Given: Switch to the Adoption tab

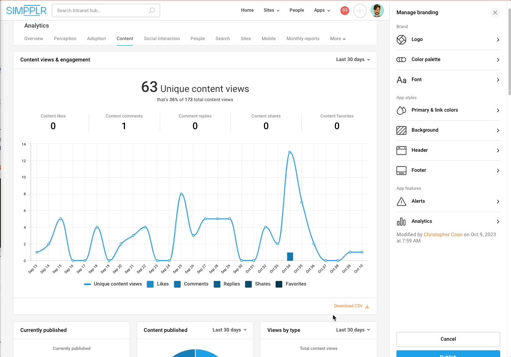Looking at the screenshot, I should pos(97,38).
